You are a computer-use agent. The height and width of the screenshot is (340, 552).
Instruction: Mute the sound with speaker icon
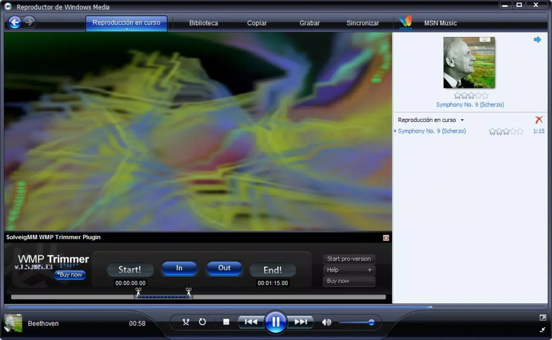tap(327, 323)
